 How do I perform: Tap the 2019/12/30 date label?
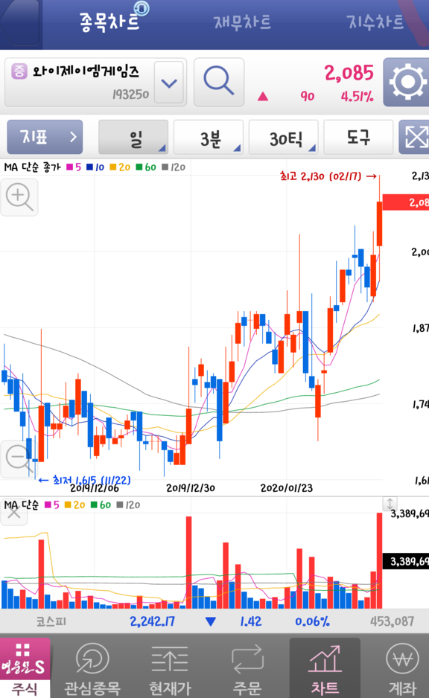191,488
